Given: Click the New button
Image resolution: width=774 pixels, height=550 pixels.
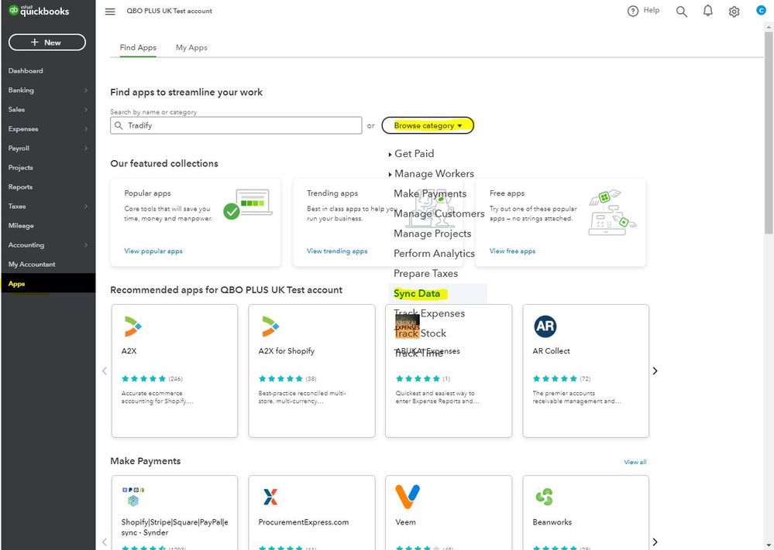Looking at the screenshot, I should [47, 43].
